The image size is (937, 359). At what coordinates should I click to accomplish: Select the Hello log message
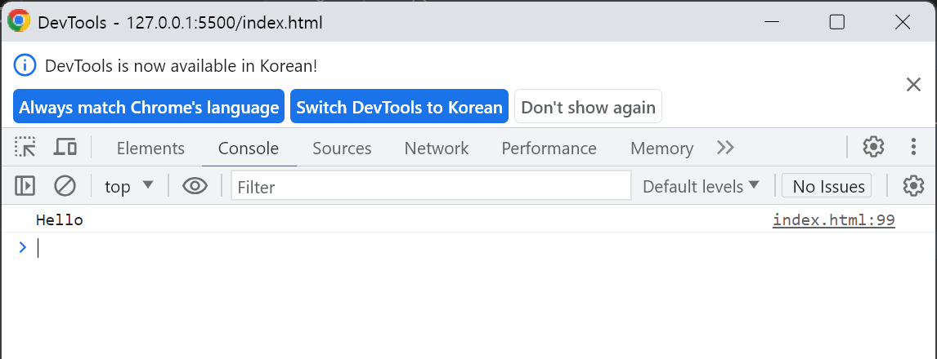pyautogui.click(x=59, y=220)
